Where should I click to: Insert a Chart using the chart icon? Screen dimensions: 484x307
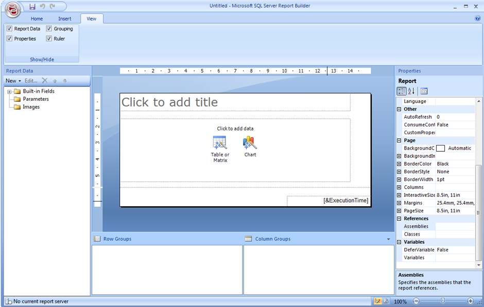tap(250, 142)
